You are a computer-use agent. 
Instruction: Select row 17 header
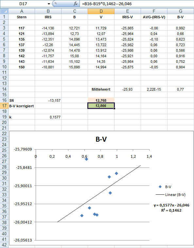[x=4, y=106]
